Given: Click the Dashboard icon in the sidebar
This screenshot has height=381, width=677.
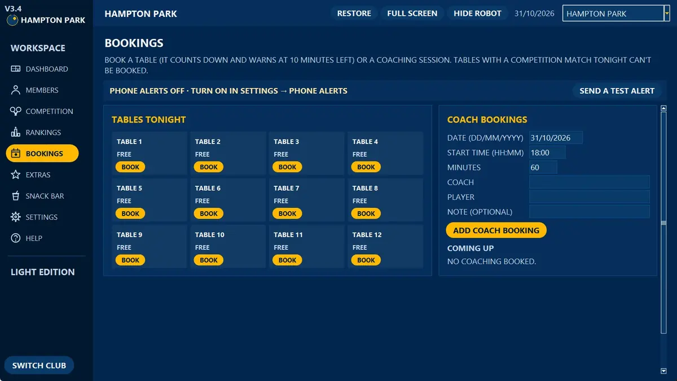Looking at the screenshot, I should point(16,69).
